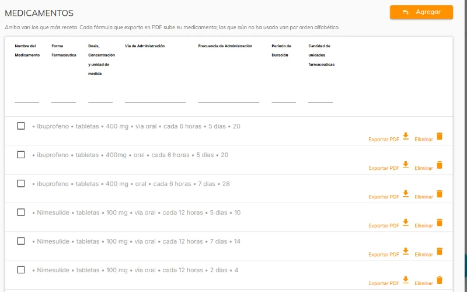
Task: Eliminar link for ibuprofeno 7 dias row
Action: pos(424,197)
